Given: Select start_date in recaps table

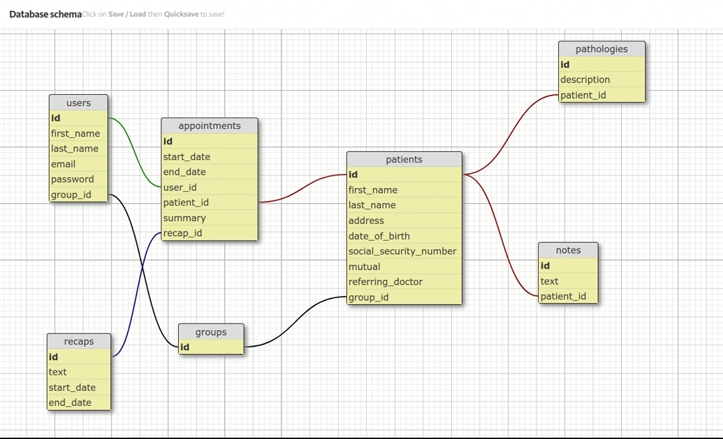Looking at the screenshot, I should [x=79, y=388].
